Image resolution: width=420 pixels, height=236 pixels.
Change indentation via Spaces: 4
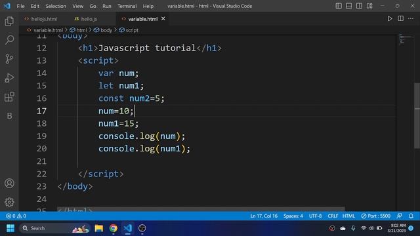coord(293,216)
